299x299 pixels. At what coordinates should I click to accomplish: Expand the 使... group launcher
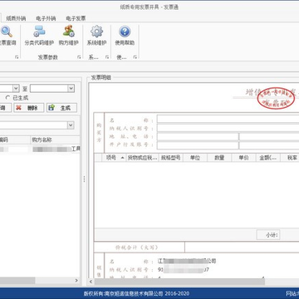135,57
